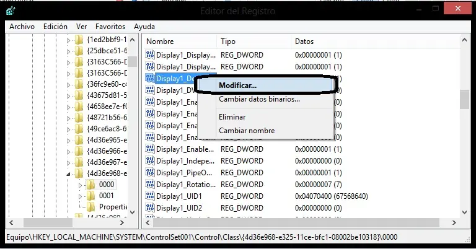Click the DWORD icon beside Display1_DV
The height and width of the screenshot is (249, 476).
click(150, 90)
